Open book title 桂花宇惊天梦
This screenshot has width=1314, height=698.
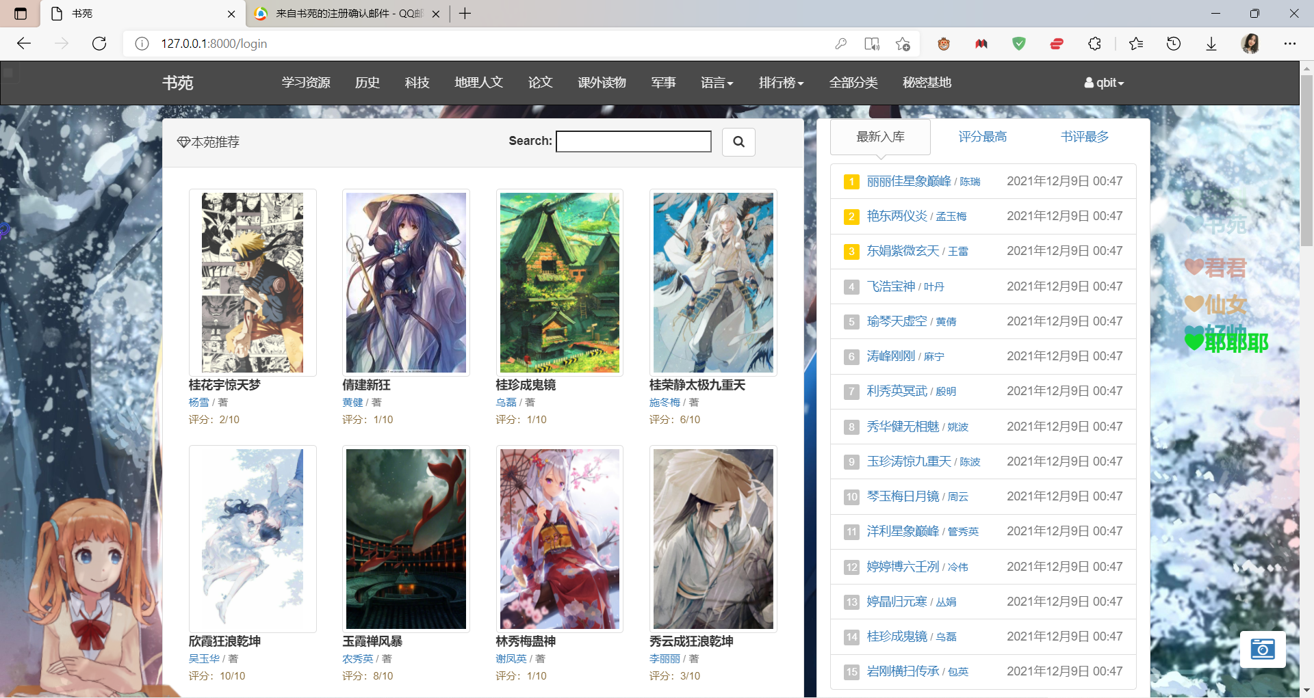pyautogui.click(x=224, y=385)
